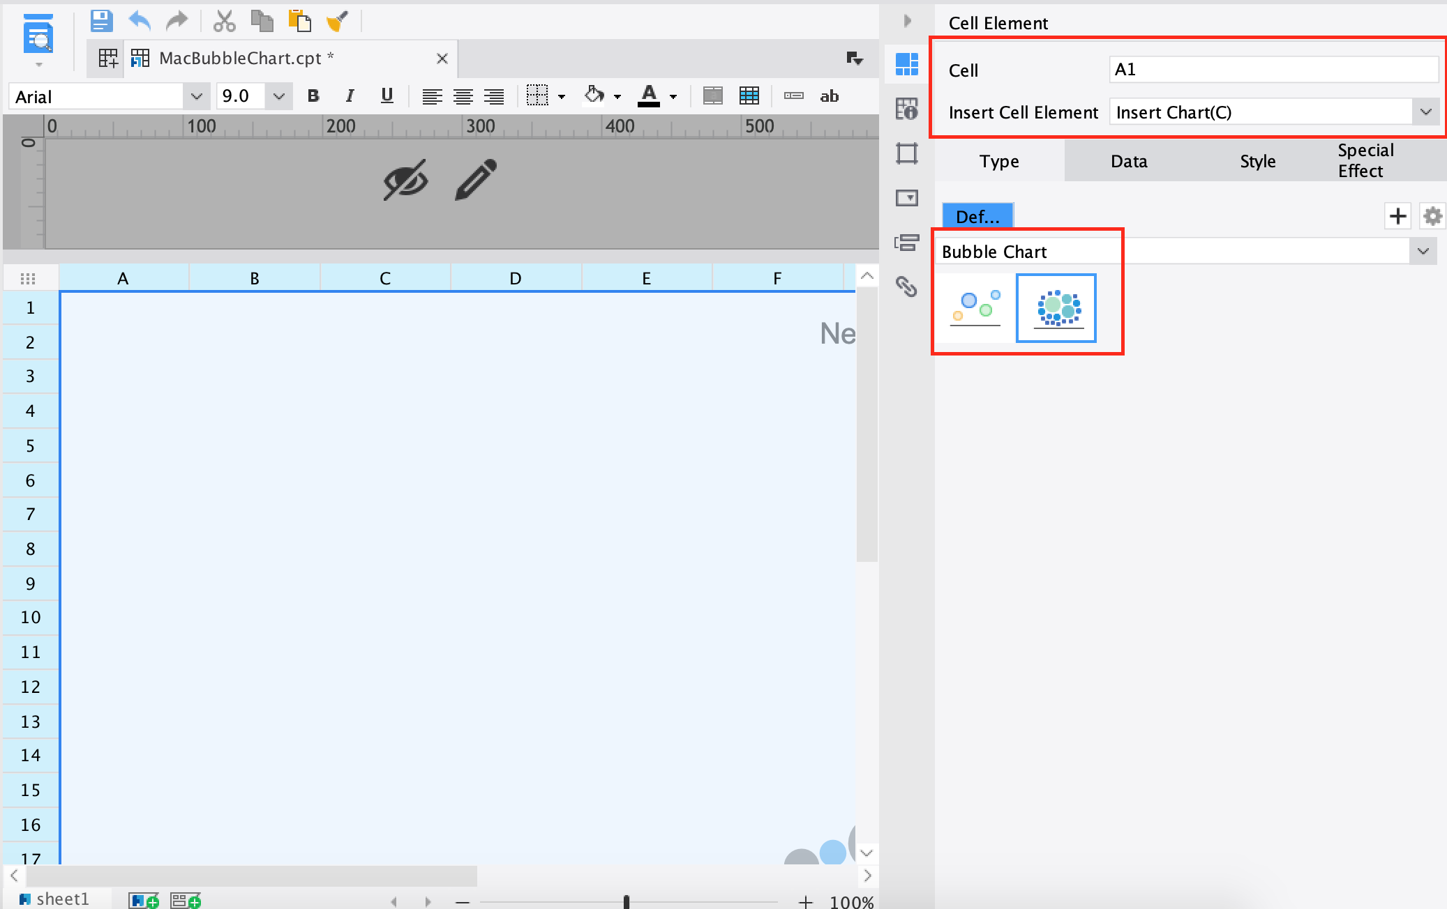Adjust the zoom slider handle

[x=627, y=902]
